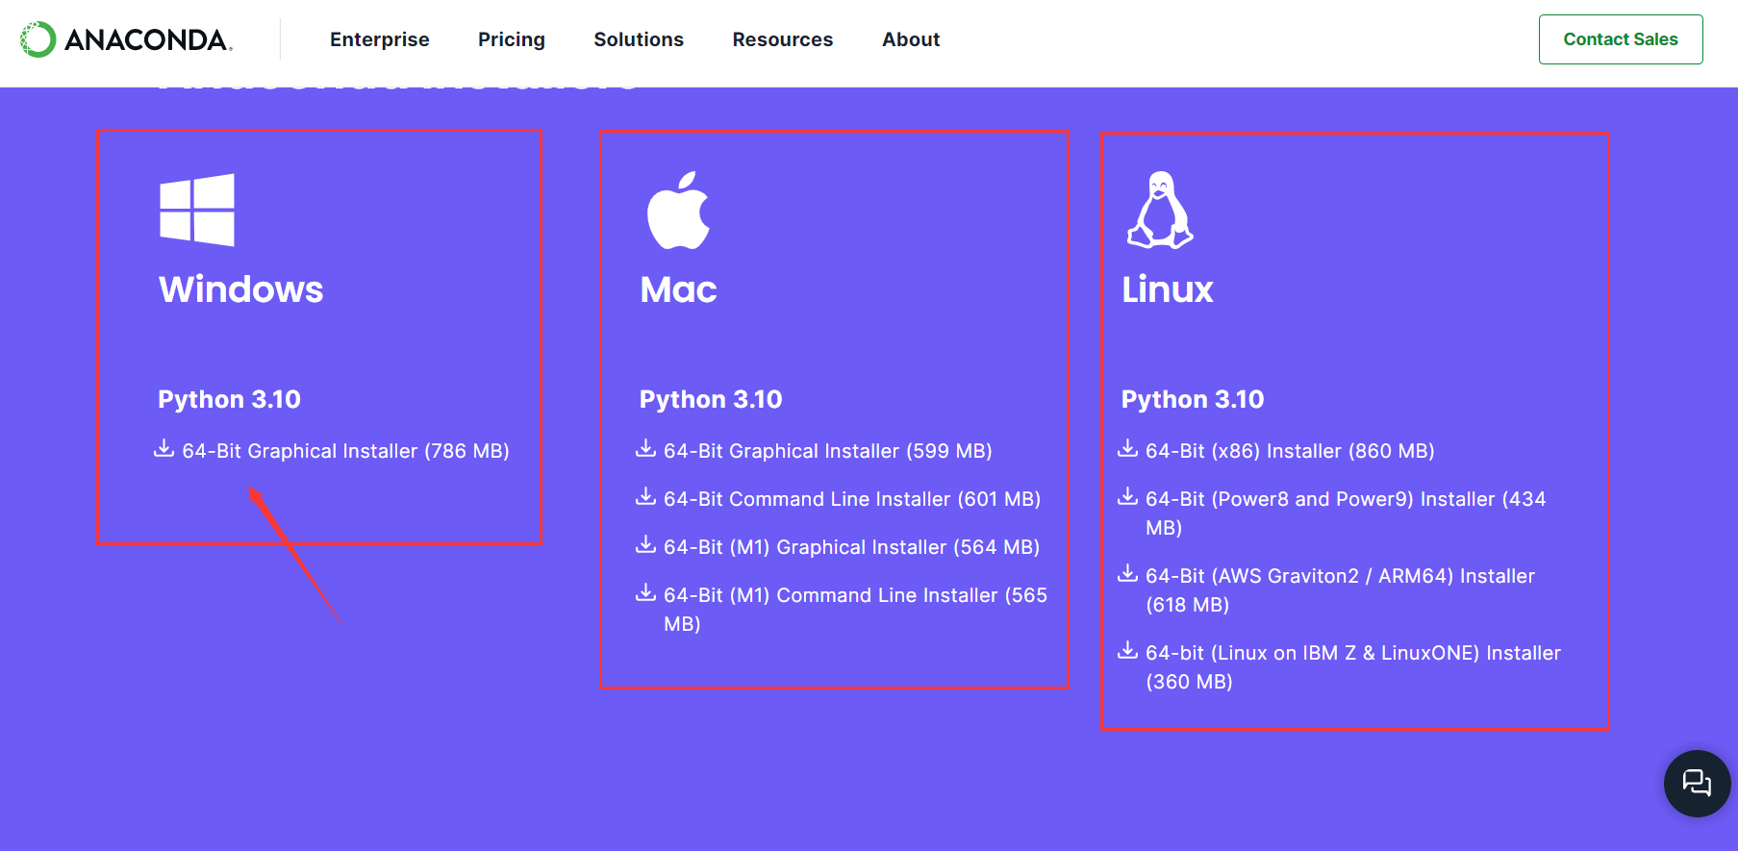Click the Contact Sales button
Screen dimensions: 1738x851
[x=1621, y=39]
